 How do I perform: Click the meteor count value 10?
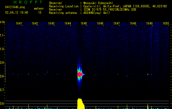(x=40, y=13)
